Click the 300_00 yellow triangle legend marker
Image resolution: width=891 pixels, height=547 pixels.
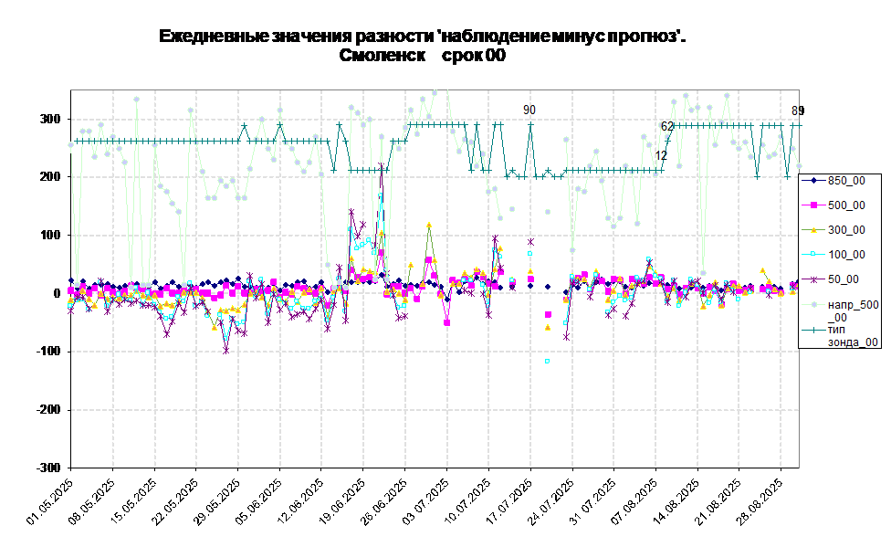tap(812, 230)
